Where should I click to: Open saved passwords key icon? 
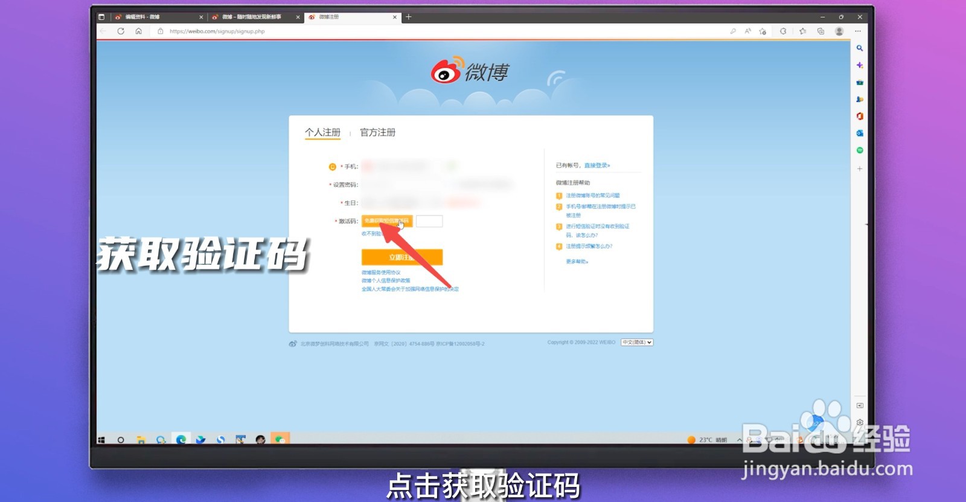pyautogui.click(x=732, y=31)
